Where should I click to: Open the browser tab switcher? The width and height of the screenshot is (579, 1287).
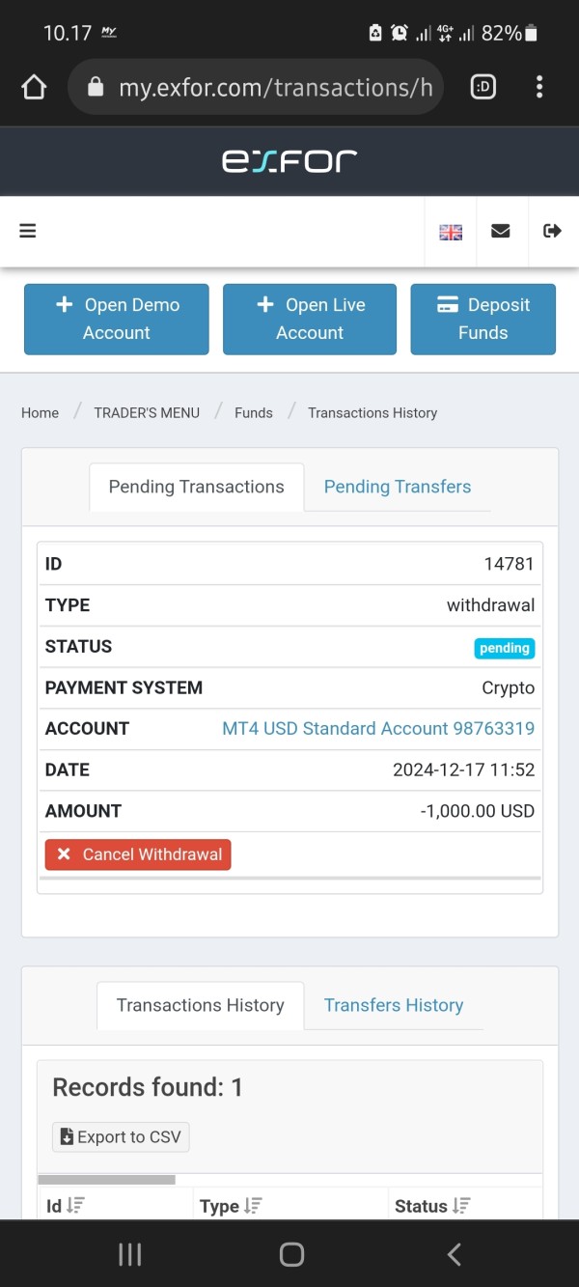point(482,88)
